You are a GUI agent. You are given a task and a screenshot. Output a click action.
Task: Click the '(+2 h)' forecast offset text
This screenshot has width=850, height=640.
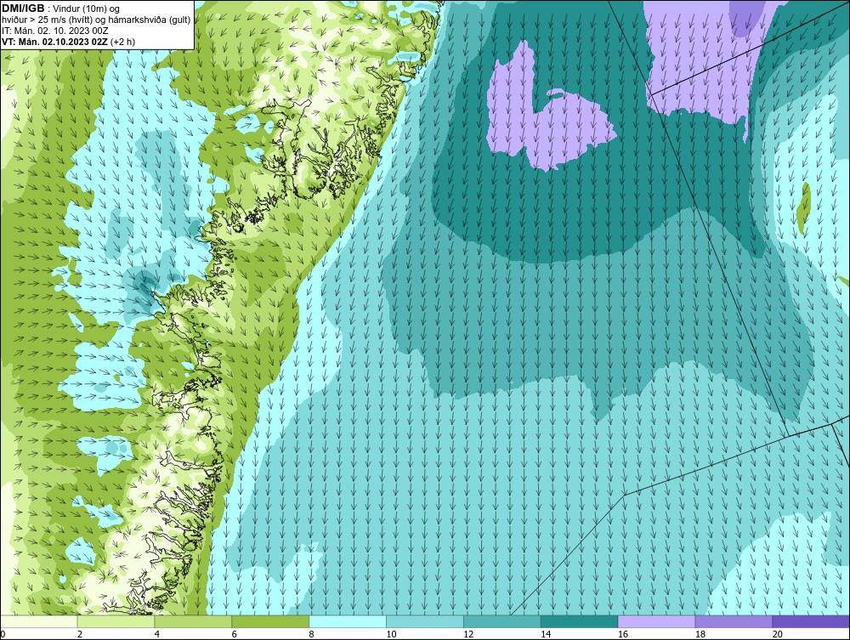(122, 42)
